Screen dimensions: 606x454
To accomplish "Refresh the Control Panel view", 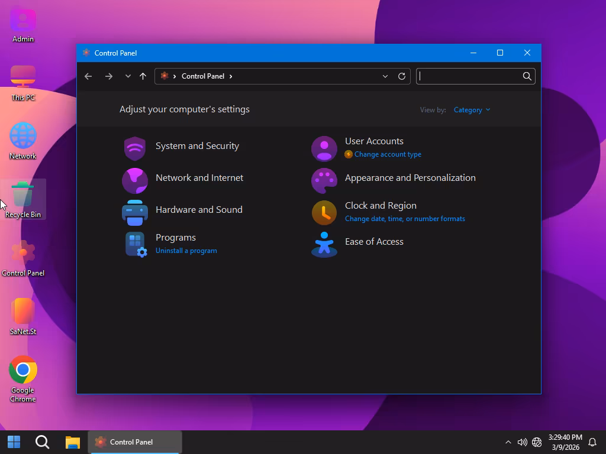I will coord(402,76).
